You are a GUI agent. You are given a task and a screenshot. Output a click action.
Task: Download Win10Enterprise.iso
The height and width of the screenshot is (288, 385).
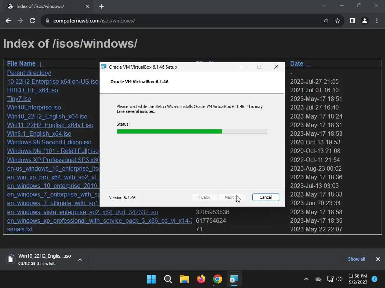[34, 107]
